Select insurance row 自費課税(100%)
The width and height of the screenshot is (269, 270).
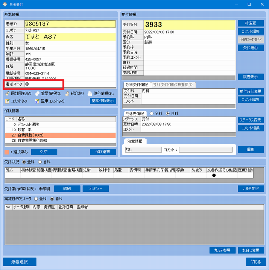click(x=60, y=135)
